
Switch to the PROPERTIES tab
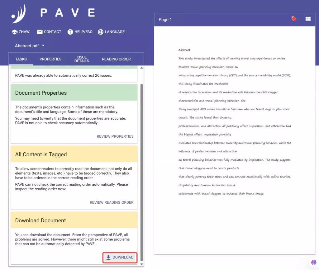(50, 59)
